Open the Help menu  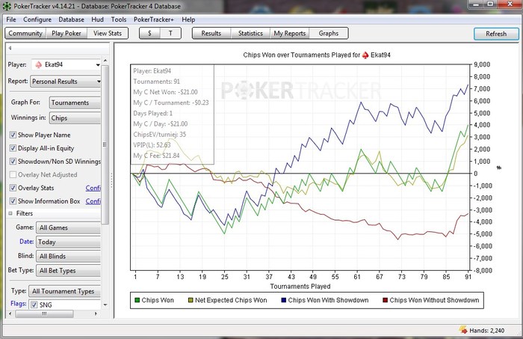[x=188, y=19]
